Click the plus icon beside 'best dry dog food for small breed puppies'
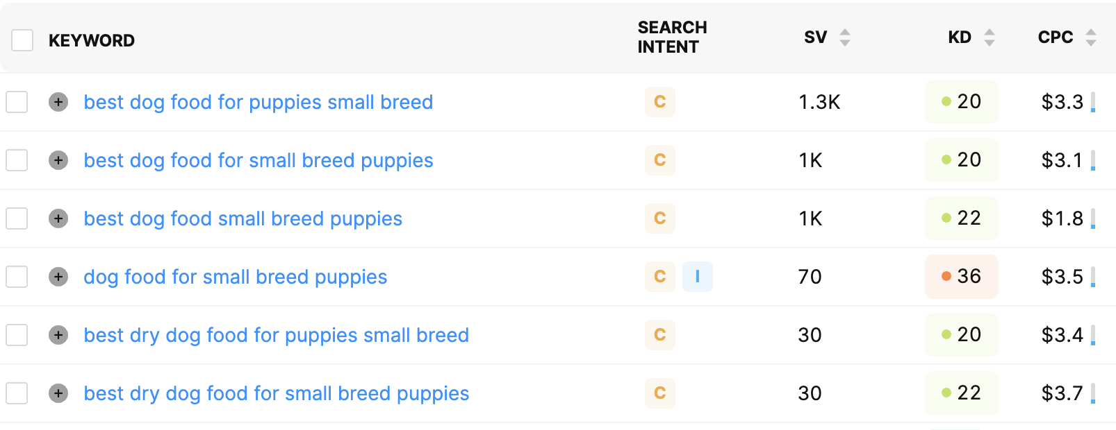 click(58, 393)
